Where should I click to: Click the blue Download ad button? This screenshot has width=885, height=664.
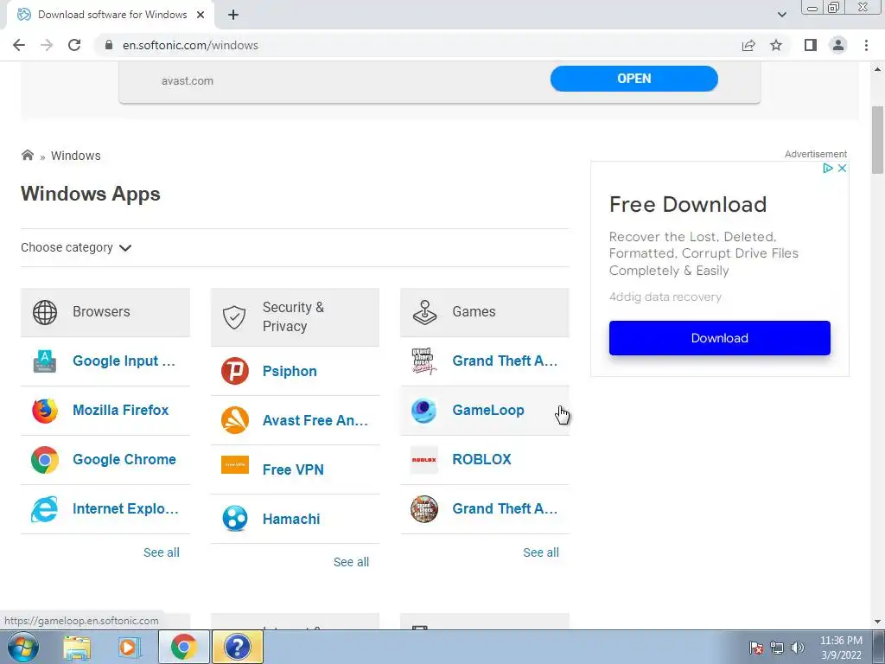(x=720, y=338)
